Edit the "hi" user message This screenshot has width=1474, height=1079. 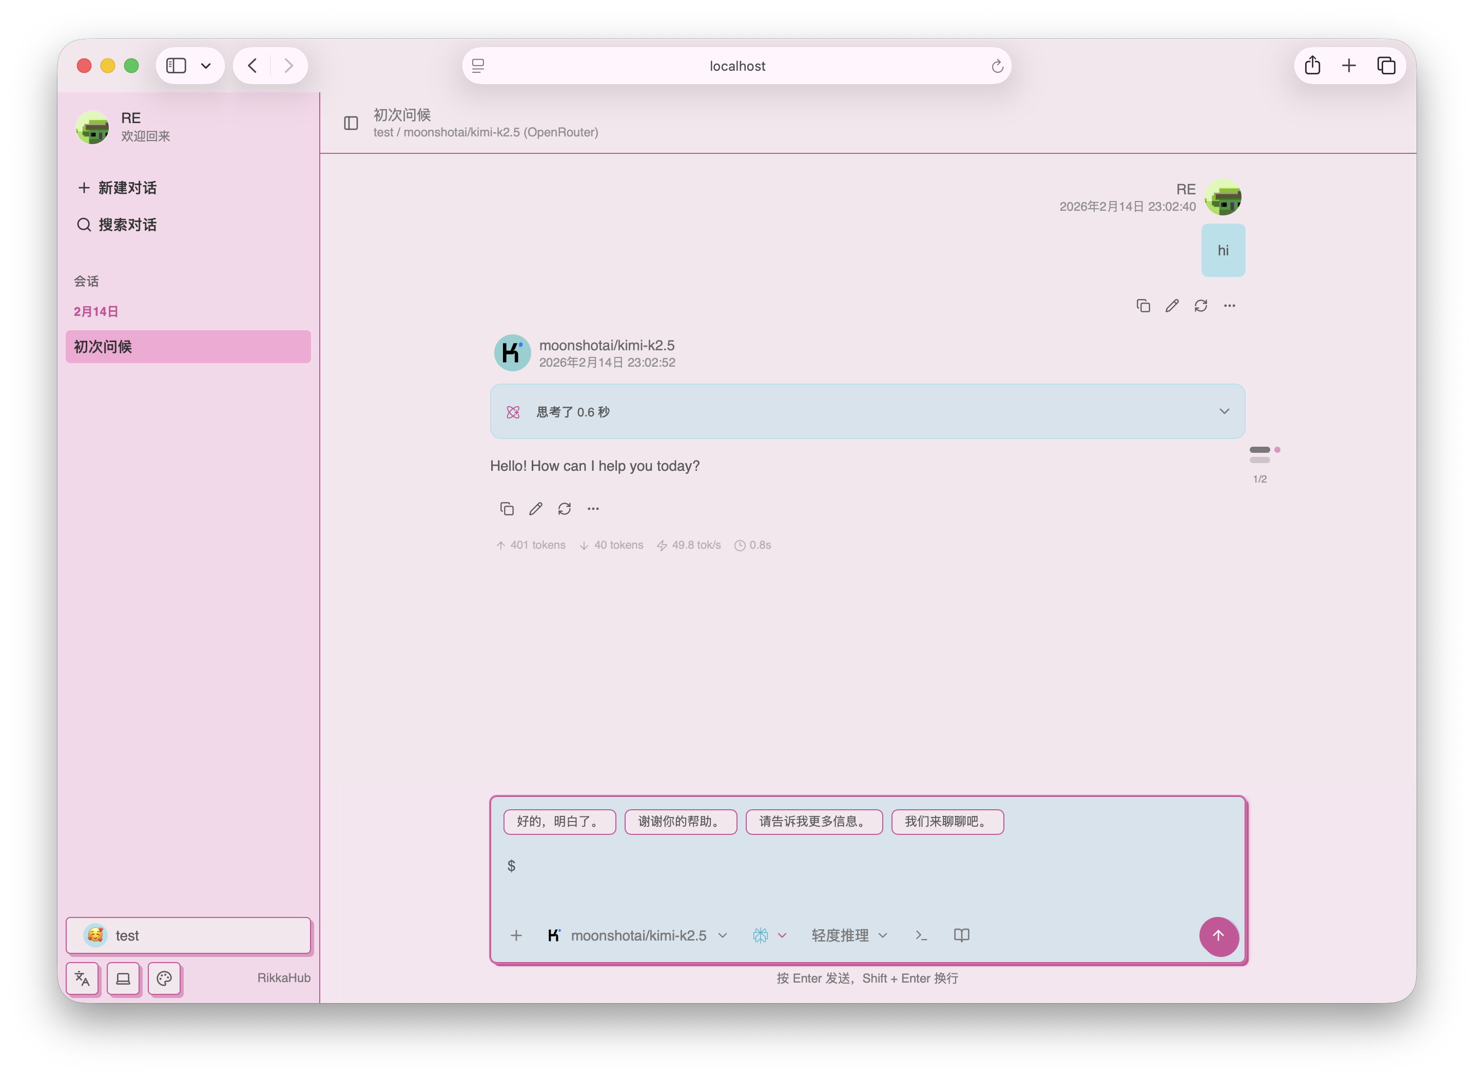click(1172, 305)
